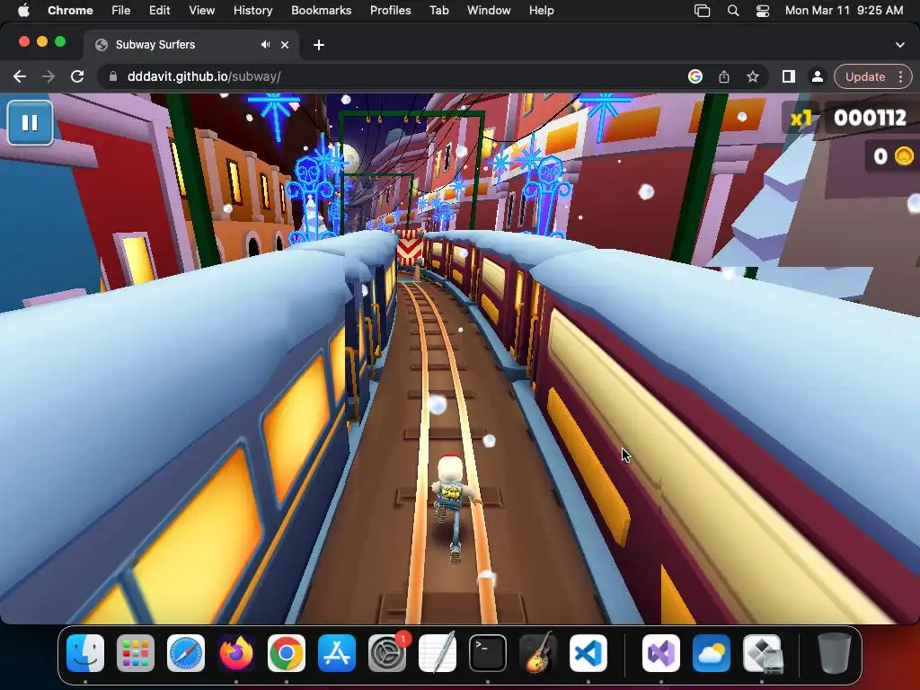920x690 pixels.
Task: Toggle the Chrome side panel
Action: click(x=789, y=77)
